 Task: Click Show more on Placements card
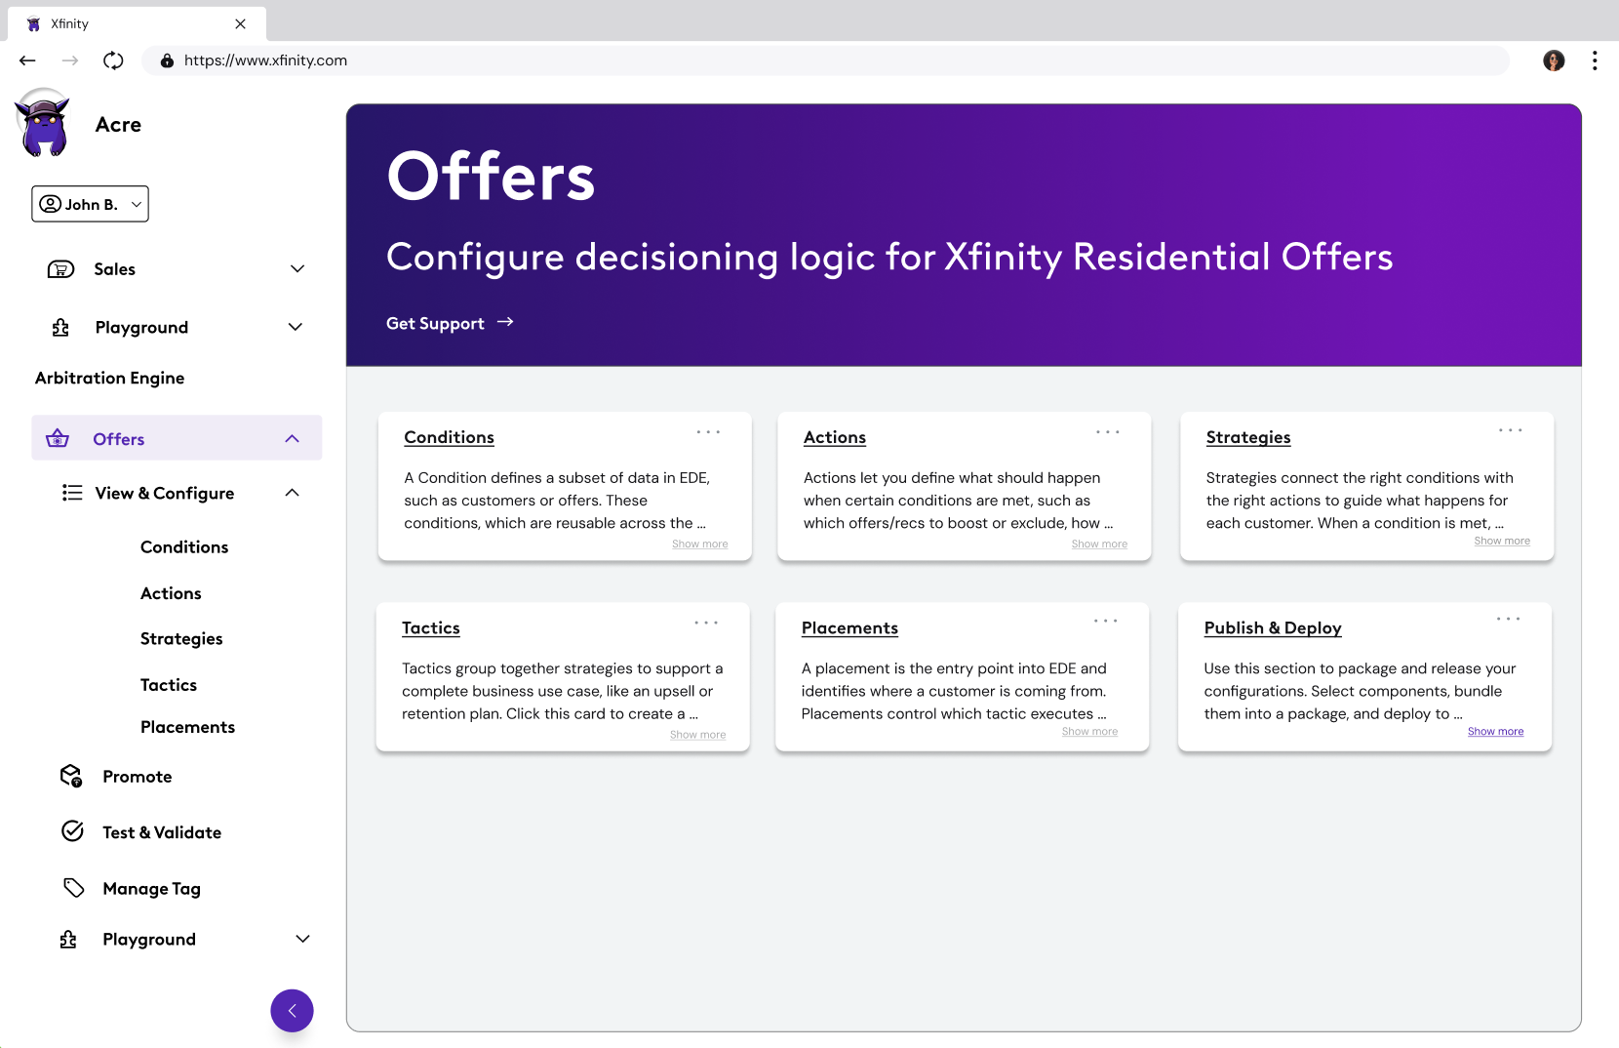1089,732
